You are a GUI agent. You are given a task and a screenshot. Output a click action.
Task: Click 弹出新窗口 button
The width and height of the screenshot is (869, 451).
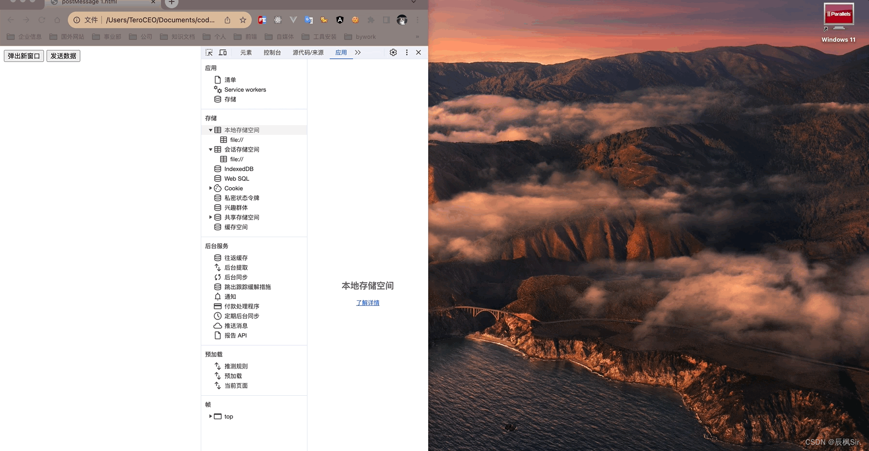pos(24,56)
